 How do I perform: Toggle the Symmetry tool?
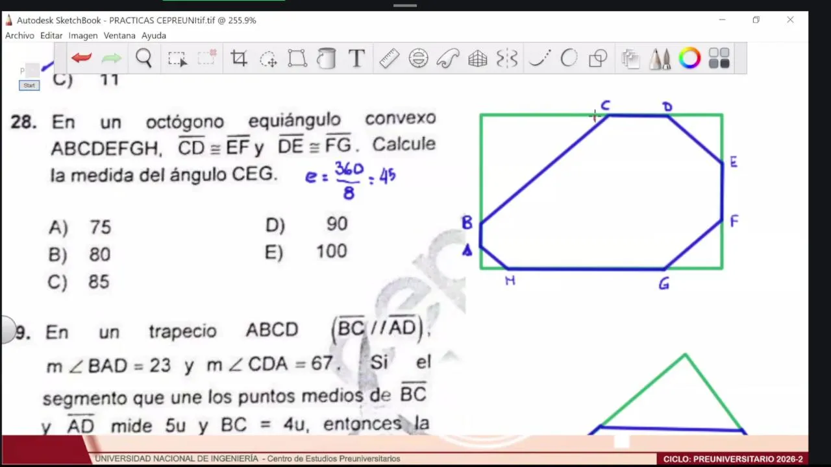[507, 58]
